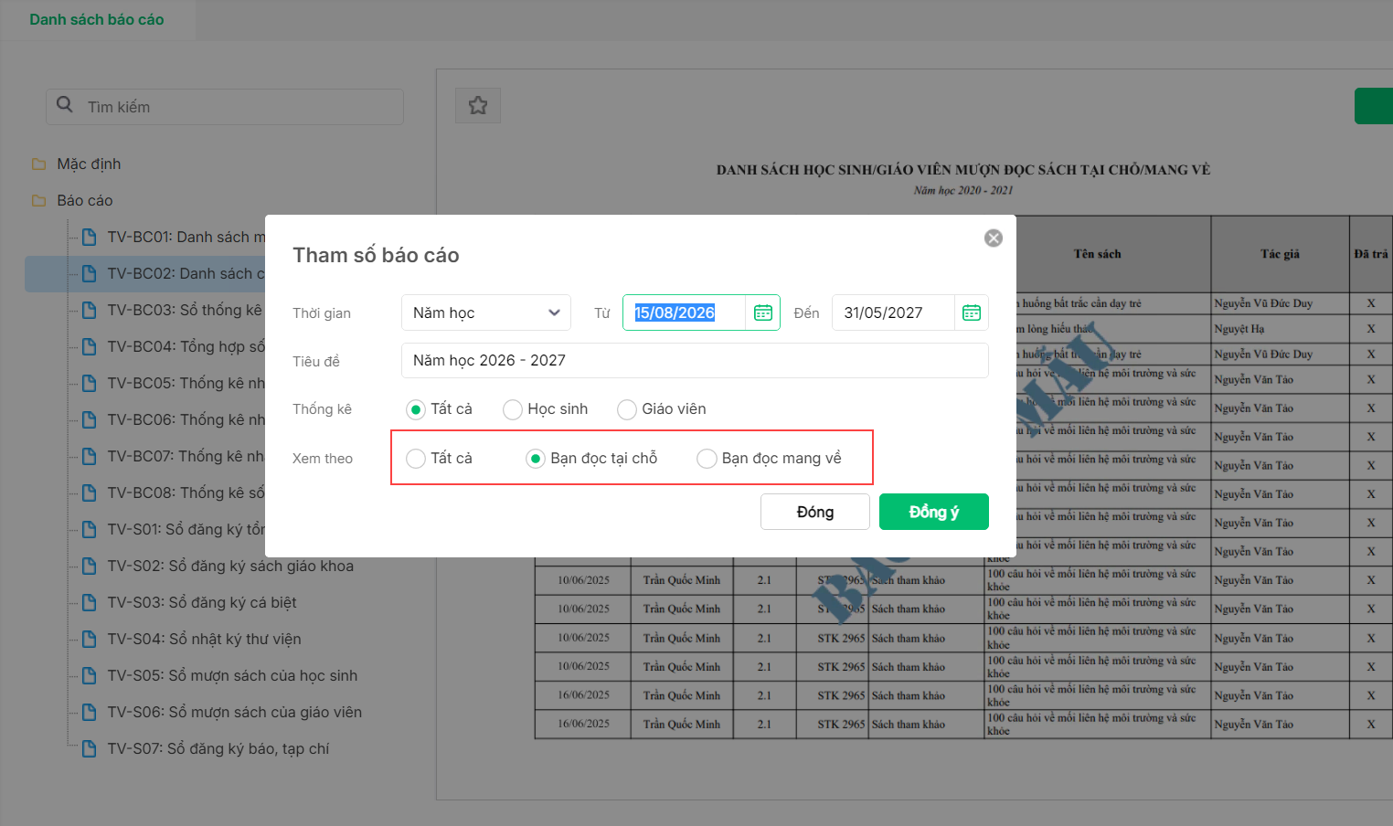Click the Đóng button
The image size is (1393, 826).
815,512
